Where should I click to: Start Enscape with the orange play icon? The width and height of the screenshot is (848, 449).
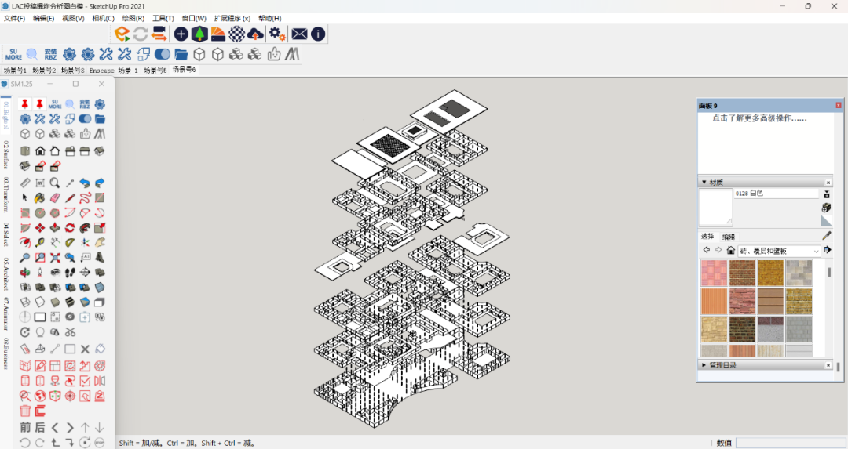click(122, 34)
